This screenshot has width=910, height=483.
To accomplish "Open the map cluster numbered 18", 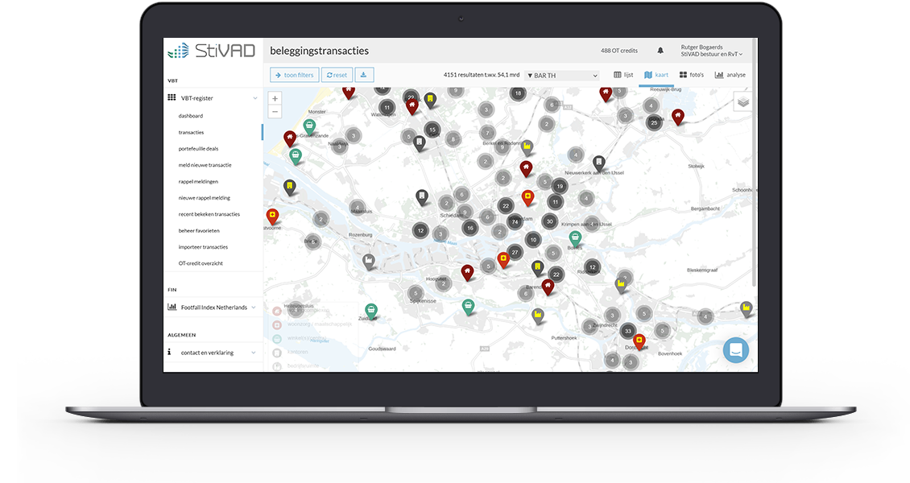I will click(518, 93).
